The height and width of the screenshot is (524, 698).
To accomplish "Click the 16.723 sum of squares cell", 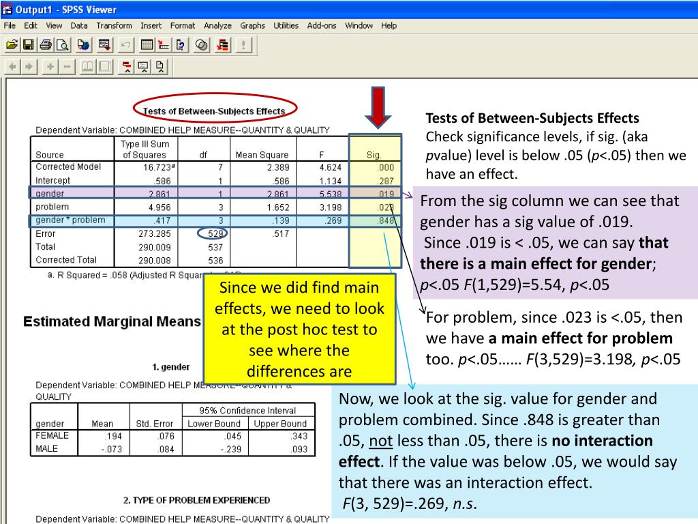I will click(158, 167).
